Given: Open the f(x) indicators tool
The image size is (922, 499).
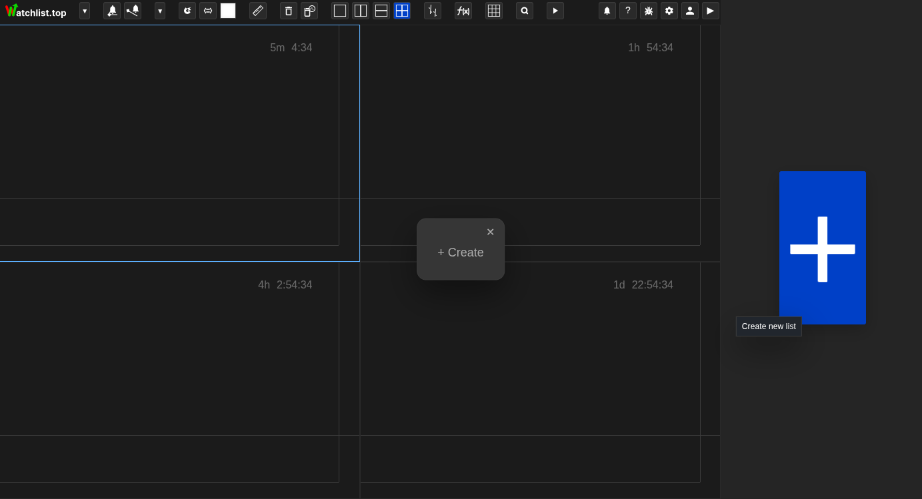Looking at the screenshot, I should click(x=463, y=11).
